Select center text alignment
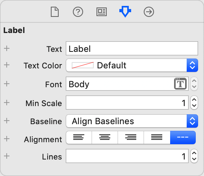204x176 pixels. pos(105,137)
